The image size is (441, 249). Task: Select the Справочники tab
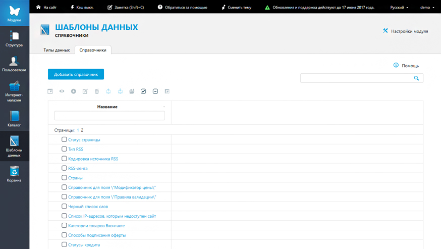pos(93,50)
